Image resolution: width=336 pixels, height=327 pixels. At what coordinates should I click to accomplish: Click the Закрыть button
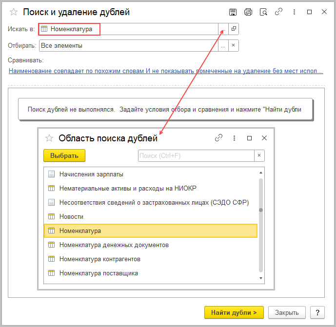(x=287, y=312)
